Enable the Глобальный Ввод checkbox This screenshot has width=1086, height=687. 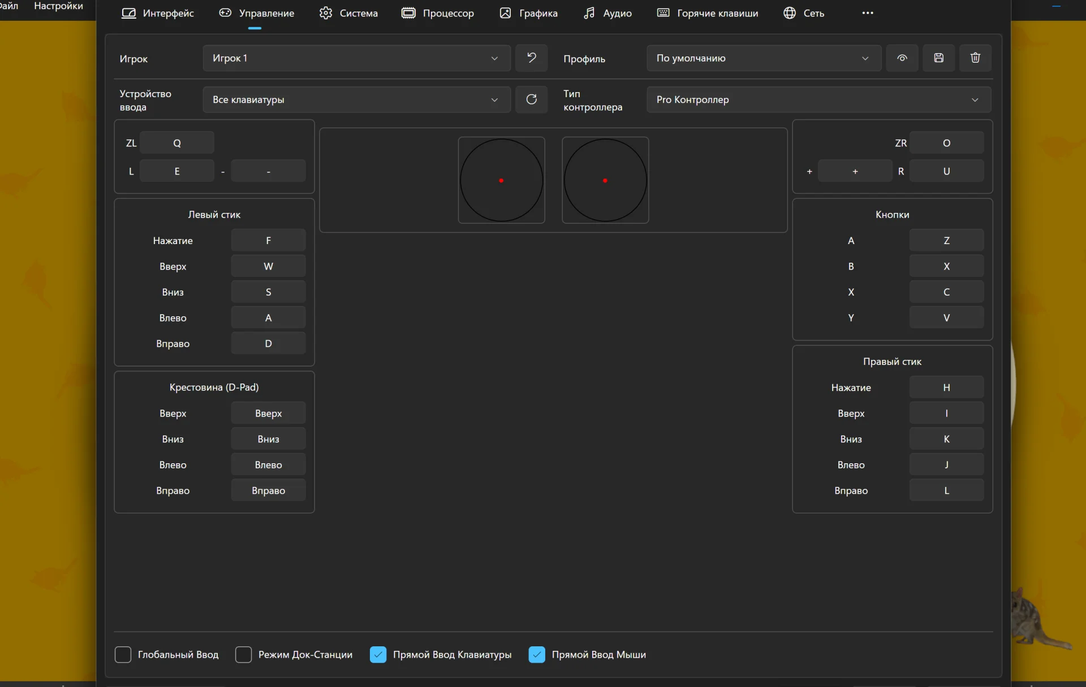[123, 654]
